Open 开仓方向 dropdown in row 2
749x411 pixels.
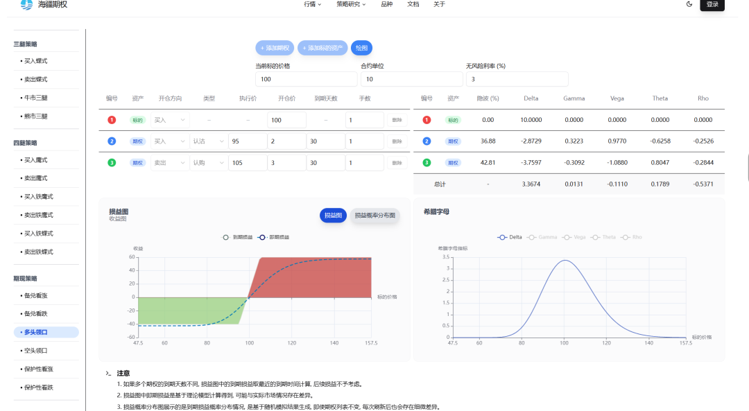click(x=169, y=141)
